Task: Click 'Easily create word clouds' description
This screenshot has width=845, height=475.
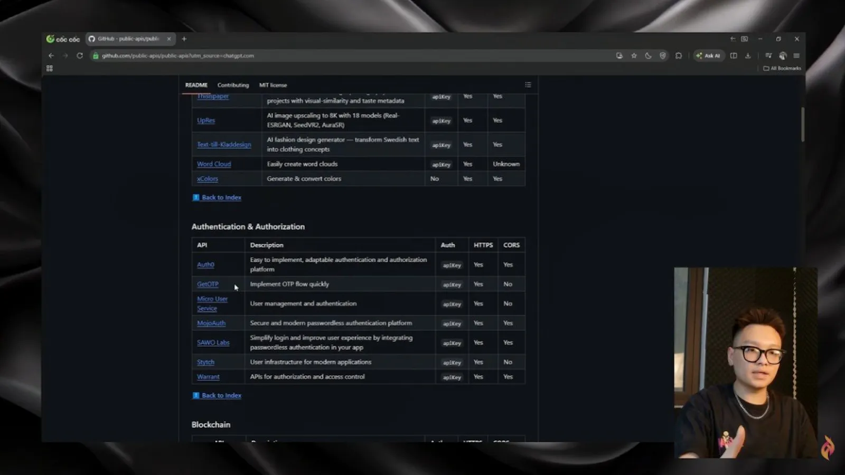Action: [x=302, y=164]
